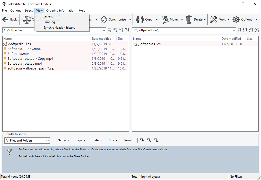This screenshot has width=261, height=180.
Task: Open the Result filter criteria menu
Action: pos(130,140)
